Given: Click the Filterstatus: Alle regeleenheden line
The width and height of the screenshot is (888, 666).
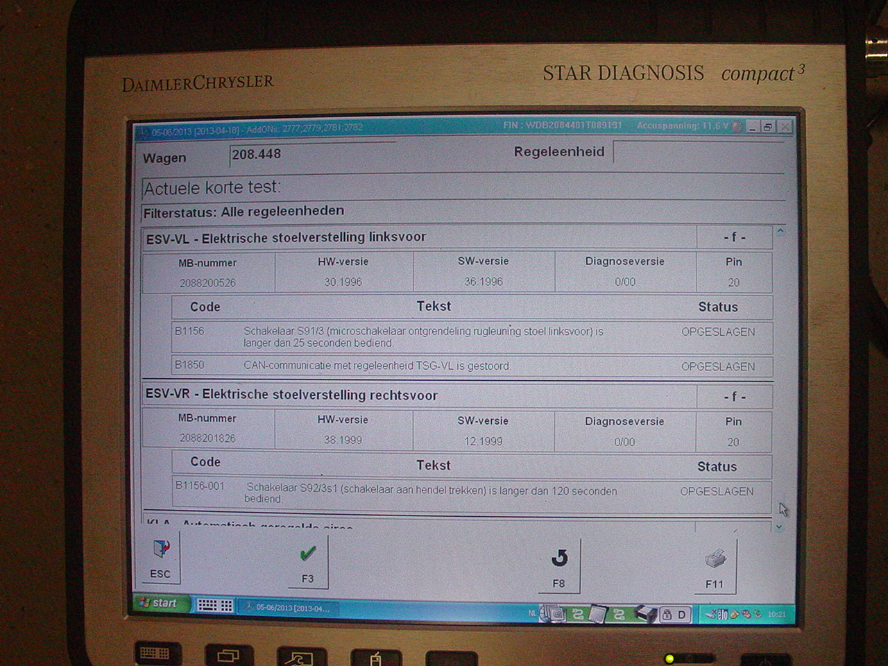Looking at the screenshot, I should pos(244,212).
